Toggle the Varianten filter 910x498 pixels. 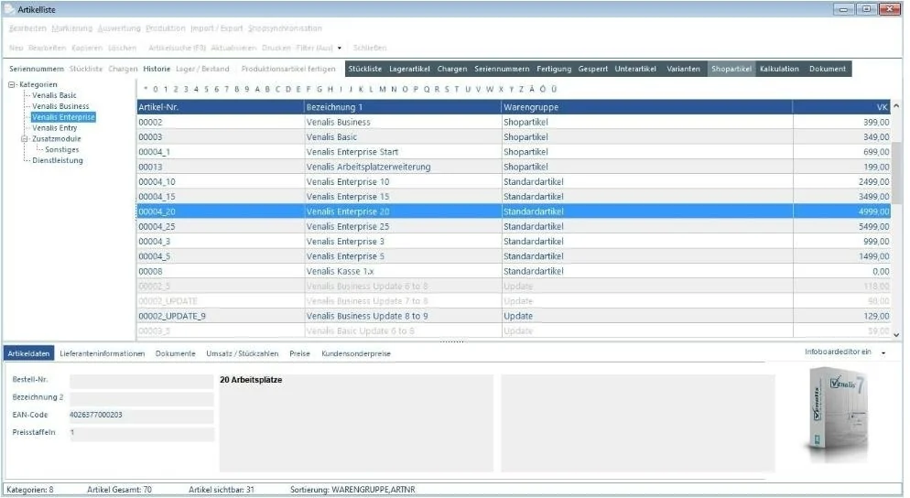683,69
